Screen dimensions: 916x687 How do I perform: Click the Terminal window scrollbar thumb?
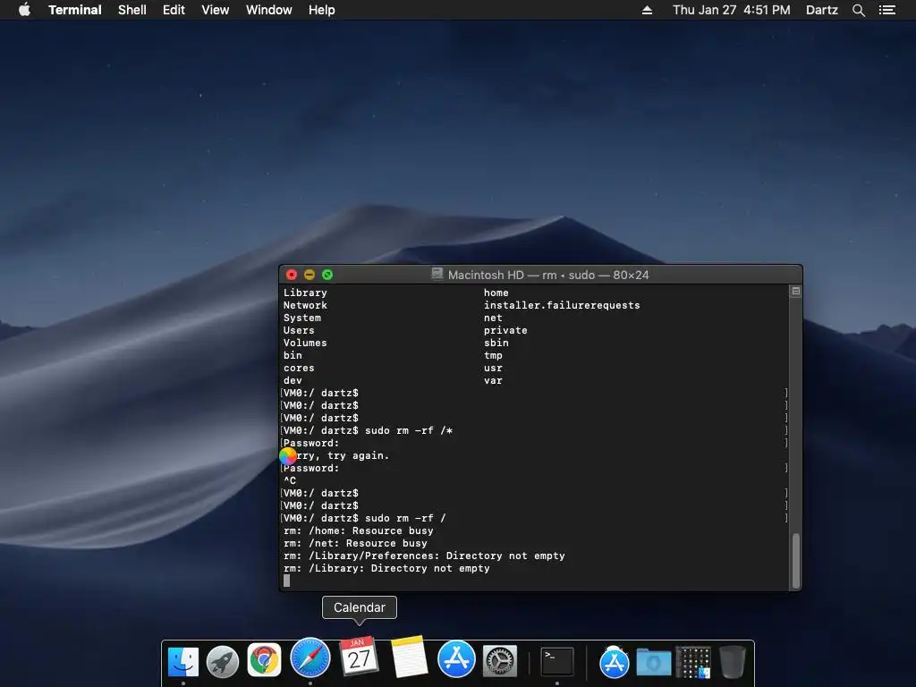pyautogui.click(x=795, y=561)
